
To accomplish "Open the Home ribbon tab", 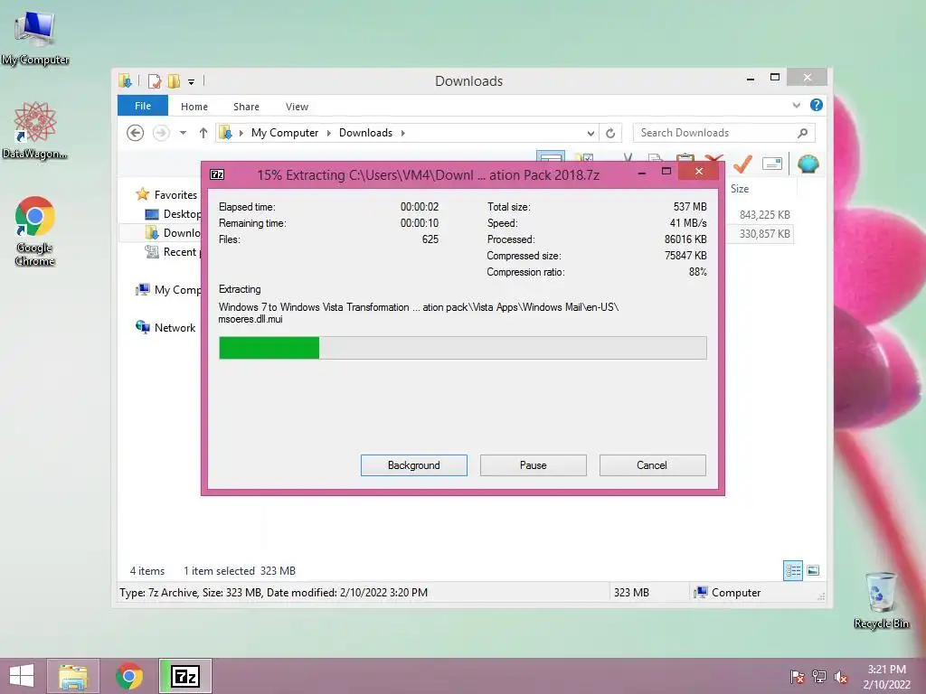I will coord(194,107).
